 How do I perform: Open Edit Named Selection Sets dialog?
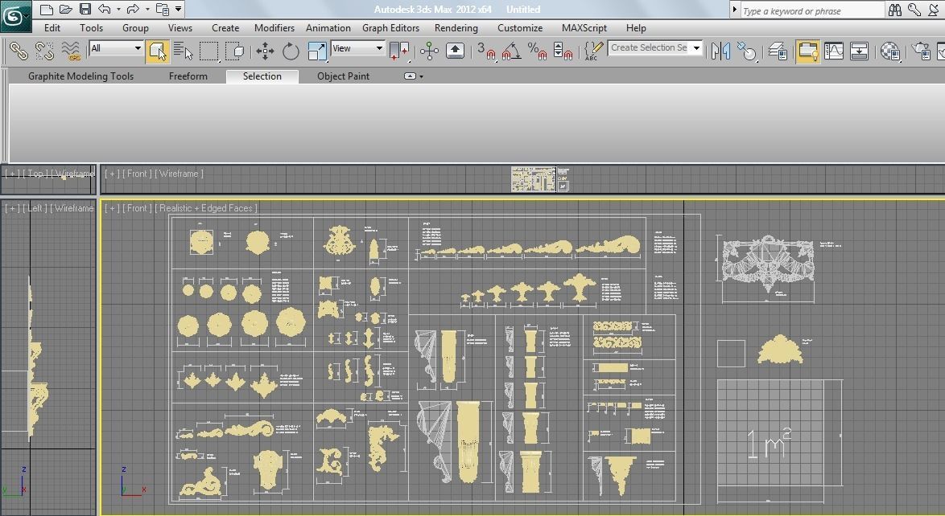593,51
